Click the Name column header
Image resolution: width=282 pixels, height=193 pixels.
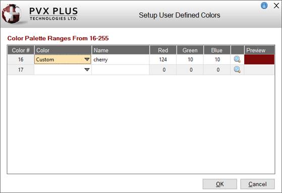click(x=121, y=50)
